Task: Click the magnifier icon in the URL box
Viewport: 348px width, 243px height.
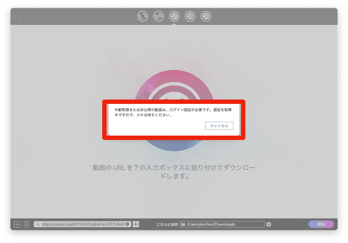Action: (38, 224)
